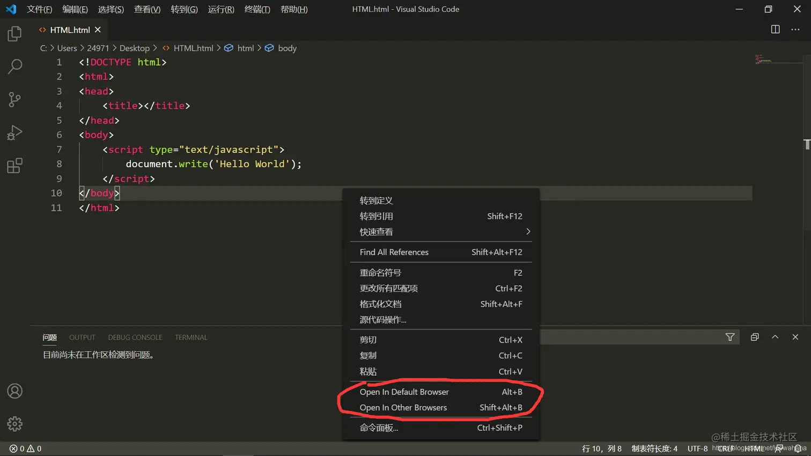Filter problems using the funnel icon
The image size is (811, 456).
pyautogui.click(x=730, y=337)
